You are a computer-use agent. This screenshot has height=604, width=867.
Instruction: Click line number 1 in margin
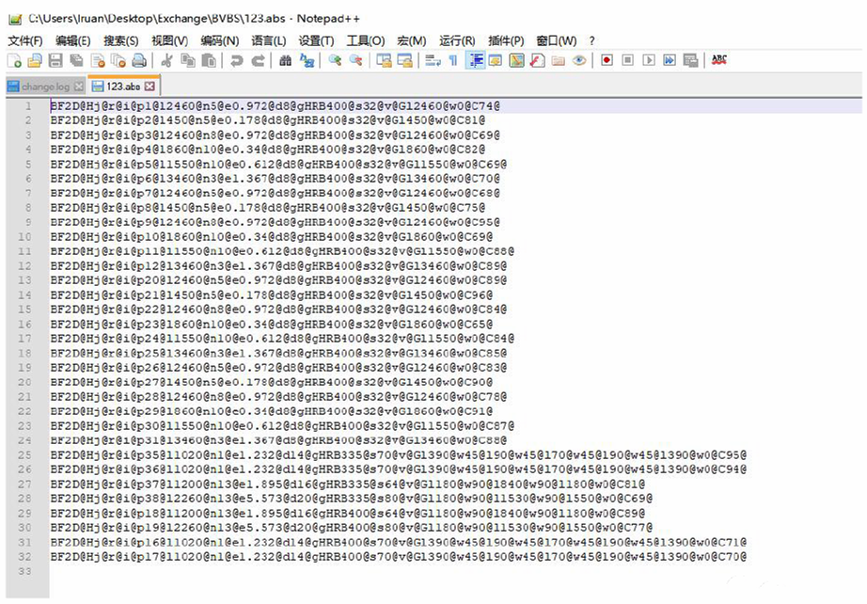click(x=27, y=105)
